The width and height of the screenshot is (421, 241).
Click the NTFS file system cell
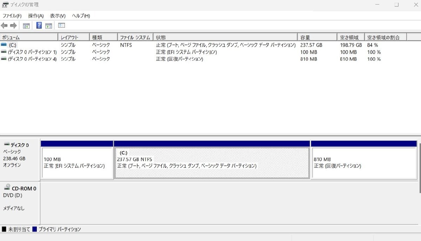pos(126,45)
